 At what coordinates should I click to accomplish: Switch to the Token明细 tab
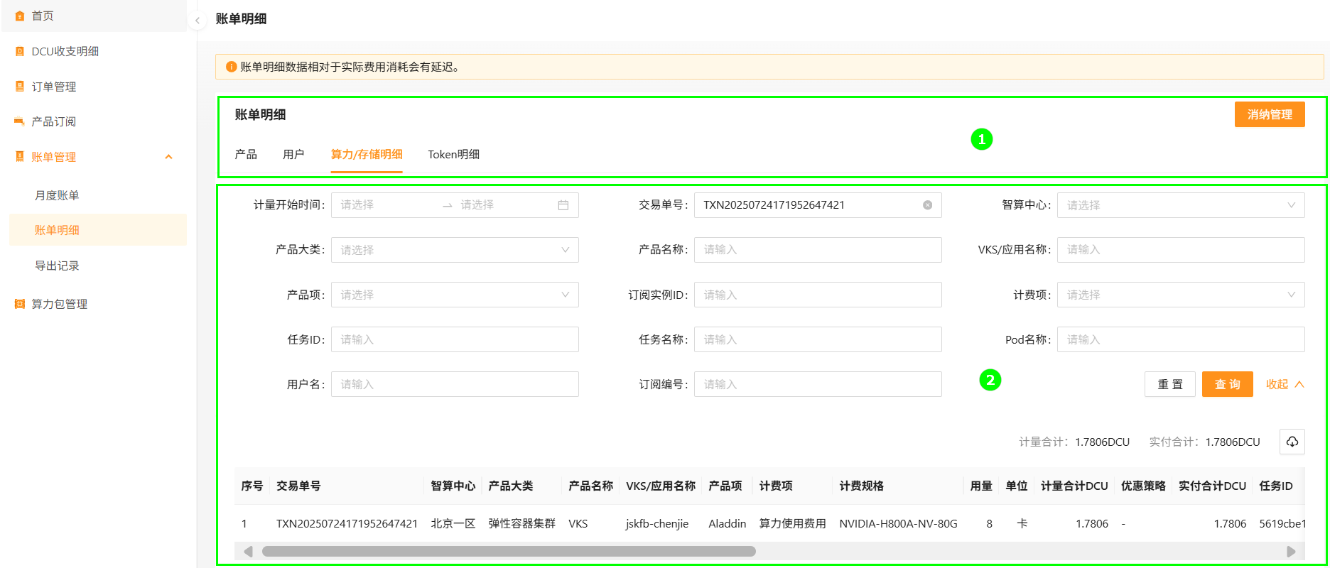coord(453,154)
